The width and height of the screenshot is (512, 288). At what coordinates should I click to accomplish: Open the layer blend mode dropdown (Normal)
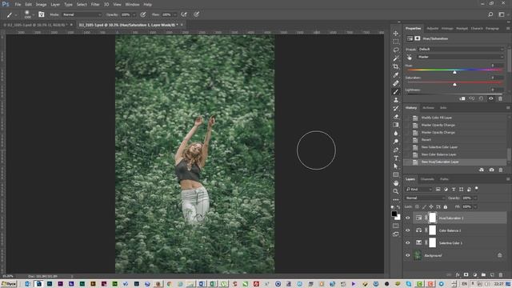[425, 198]
